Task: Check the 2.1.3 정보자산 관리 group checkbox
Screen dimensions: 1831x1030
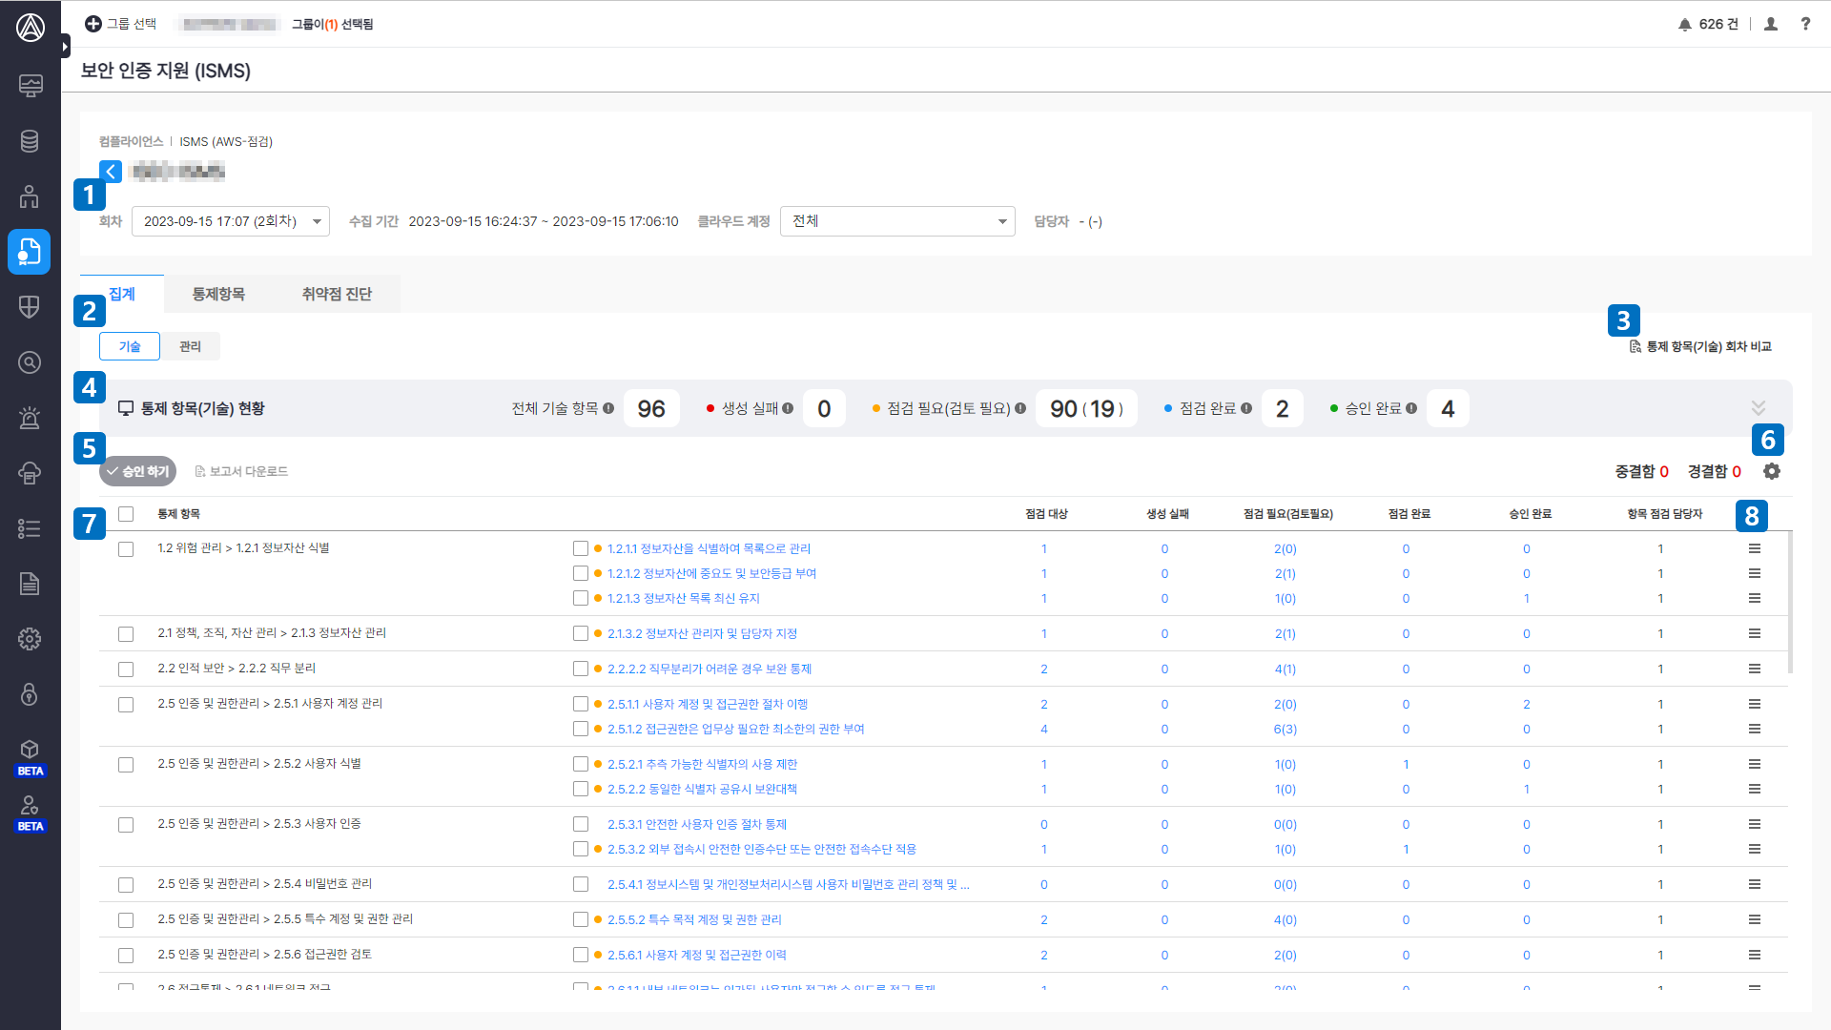Action: pyautogui.click(x=126, y=634)
